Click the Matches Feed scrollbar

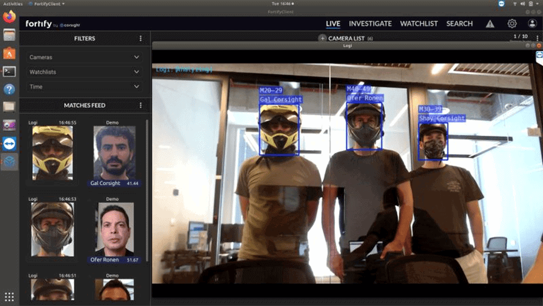(147, 191)
